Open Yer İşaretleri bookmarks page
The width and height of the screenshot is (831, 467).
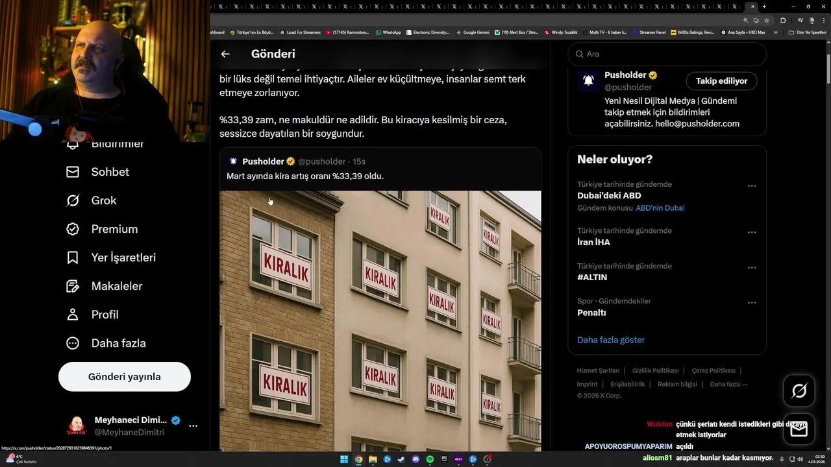coord(111,257)
